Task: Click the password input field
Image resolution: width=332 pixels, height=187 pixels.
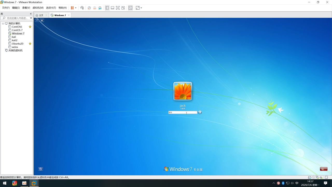Action: coord(183,112)
